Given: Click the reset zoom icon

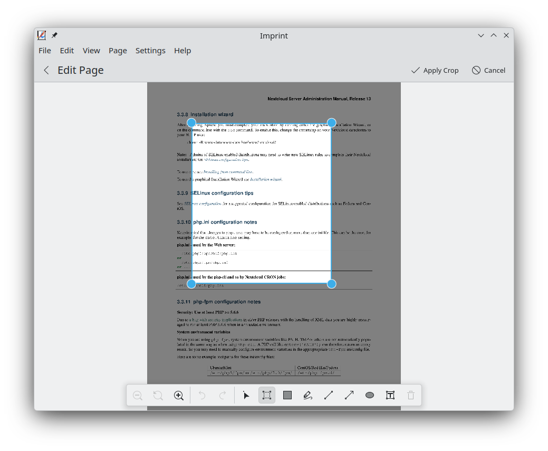Looking at the screenshot, I should click(158, 396).
